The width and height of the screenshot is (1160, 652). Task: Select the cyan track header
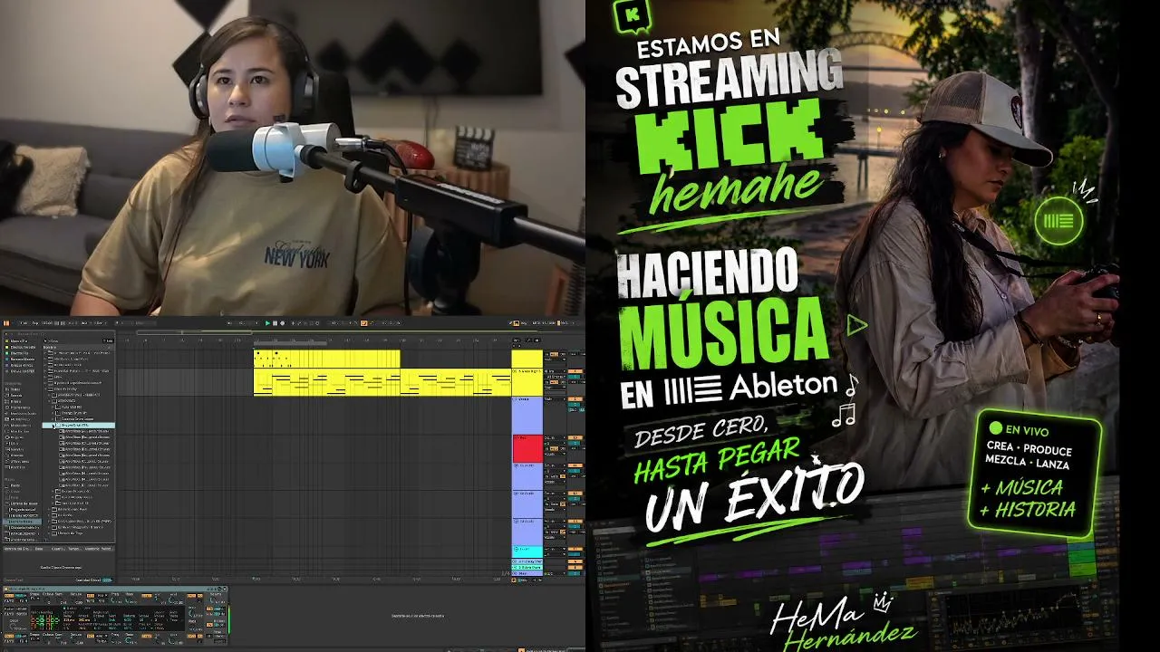pyautogui.click(x=527, y=551)
